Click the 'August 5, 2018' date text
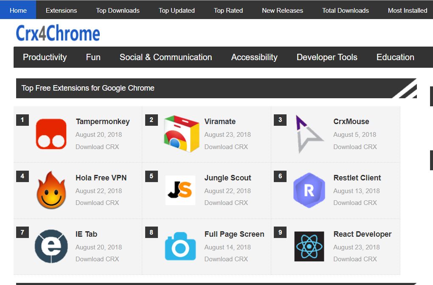433x285 pixels. click(354, 135)
